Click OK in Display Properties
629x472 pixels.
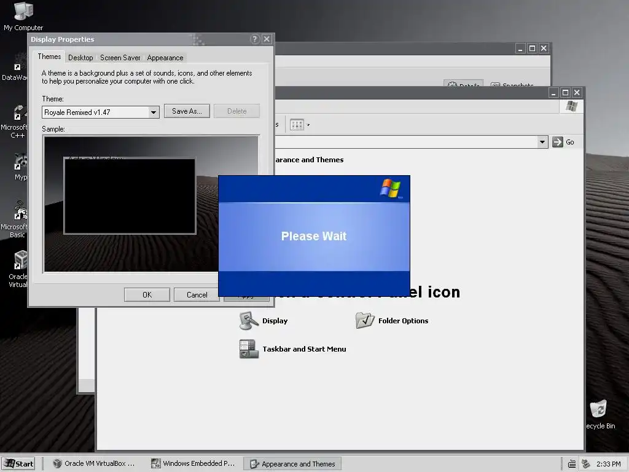click(x=147, y=295)
